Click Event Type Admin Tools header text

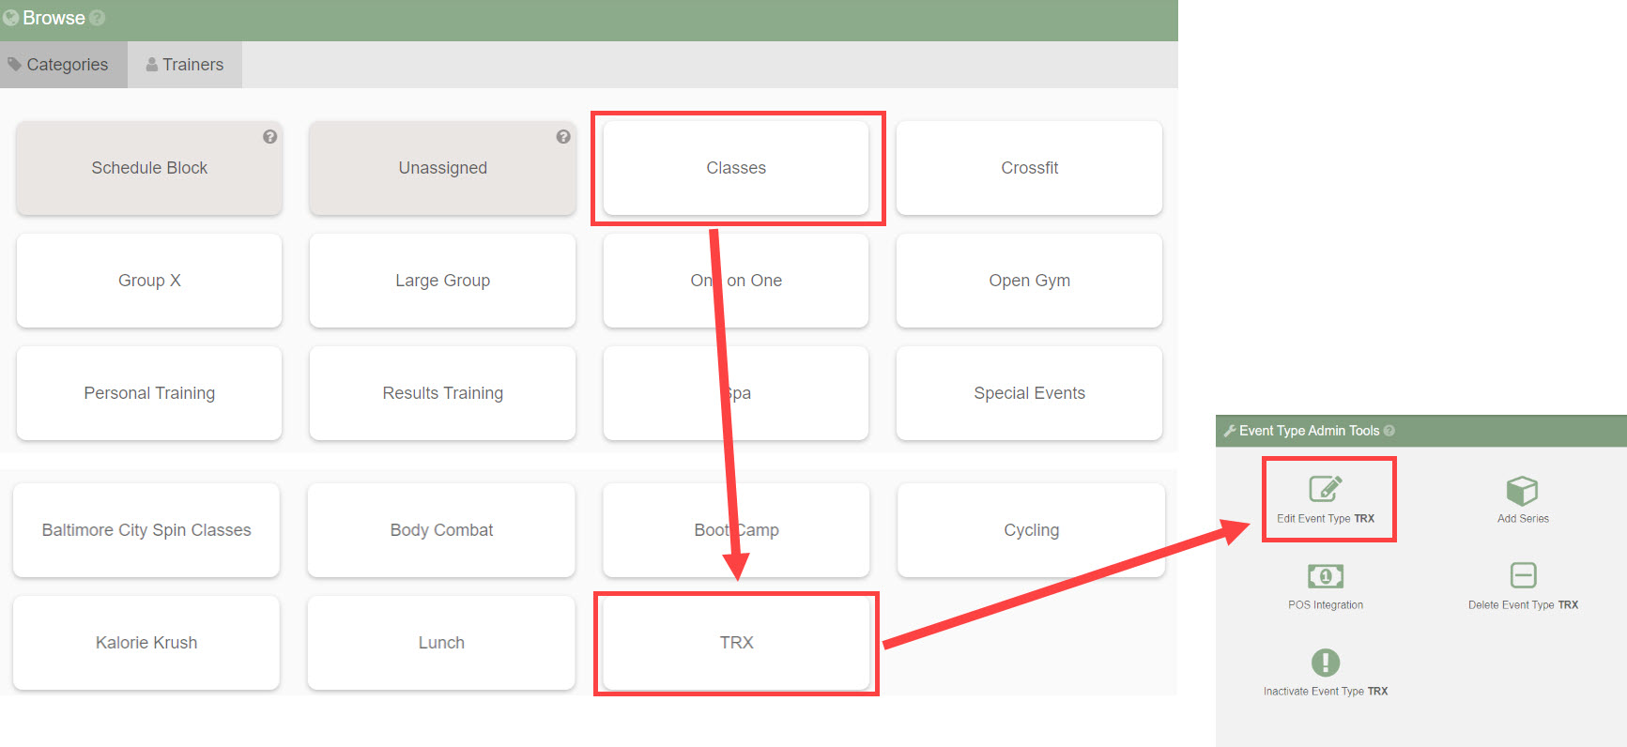point(1309,431)
